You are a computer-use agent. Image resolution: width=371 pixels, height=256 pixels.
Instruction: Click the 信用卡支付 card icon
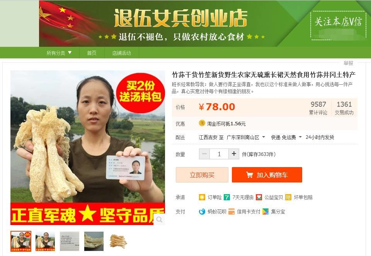click(231, 212)
